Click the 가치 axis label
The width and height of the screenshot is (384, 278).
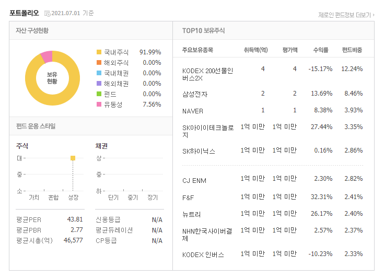tap(34, 198)
